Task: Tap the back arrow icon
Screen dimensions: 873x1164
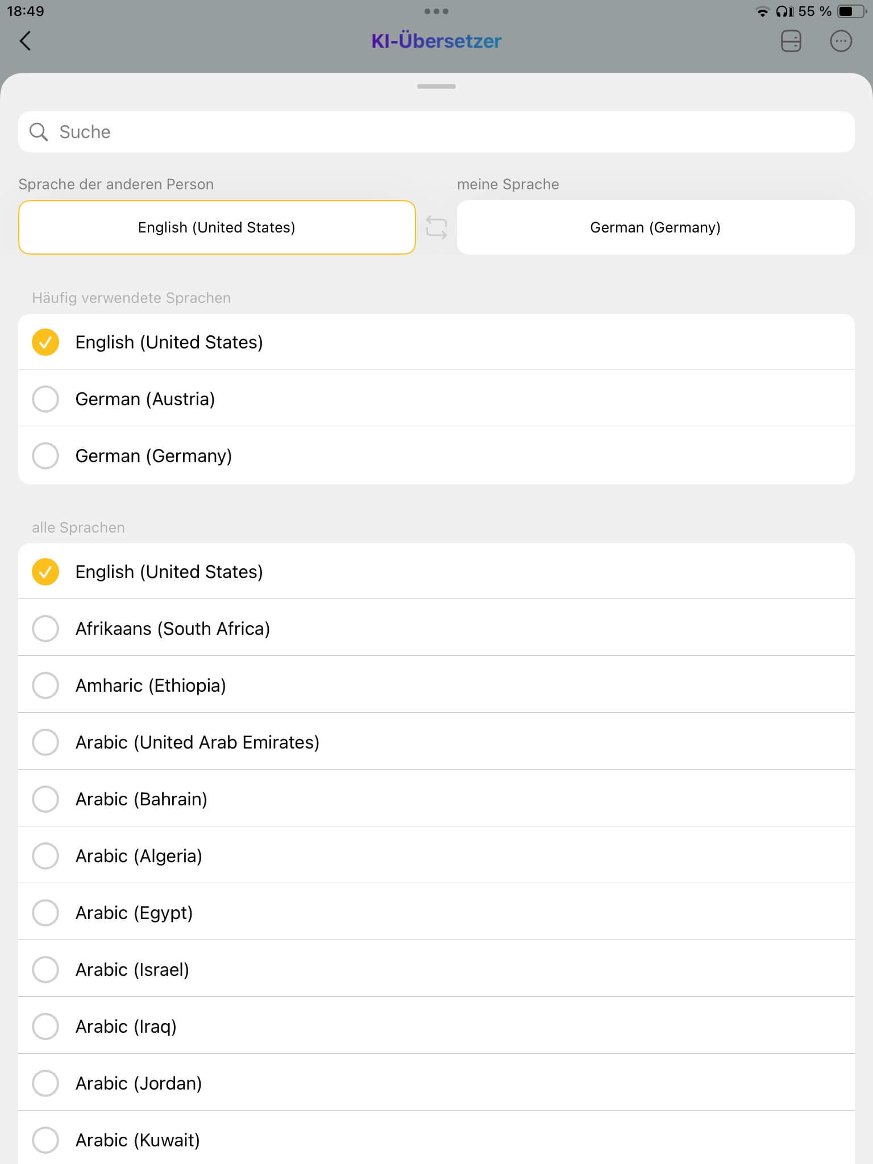Action: [25, 41]
